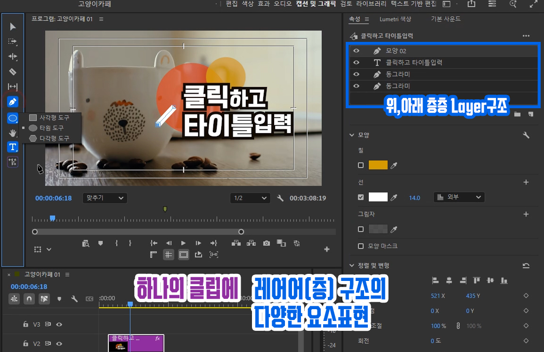Choose 다각형 도구 from the flyout
This screenshot has height=352, width=544.
(50, 138)
